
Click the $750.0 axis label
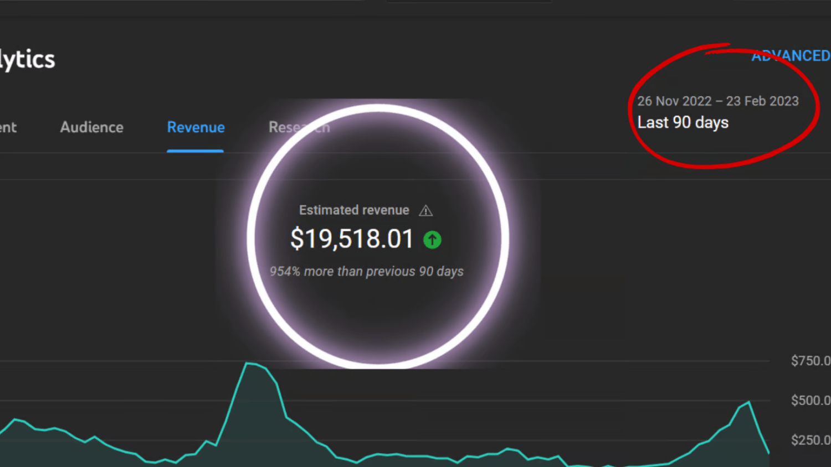pyautogui.click(x=810, y=361)
